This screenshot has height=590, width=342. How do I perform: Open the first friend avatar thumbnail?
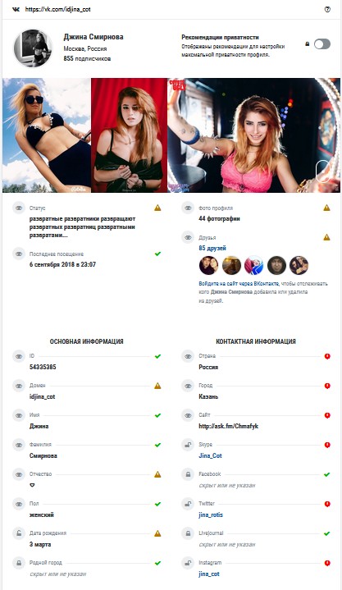click(x=208, y=266)
